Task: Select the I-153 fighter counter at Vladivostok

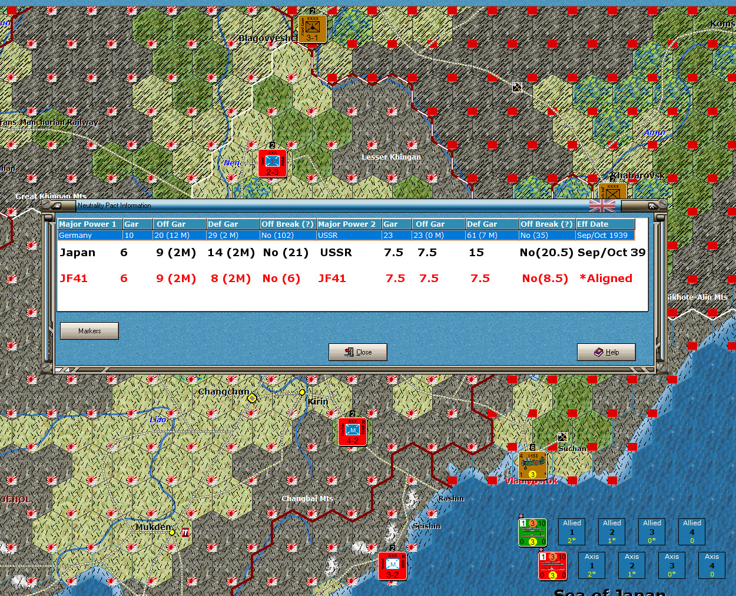Action: coord(532,465)
